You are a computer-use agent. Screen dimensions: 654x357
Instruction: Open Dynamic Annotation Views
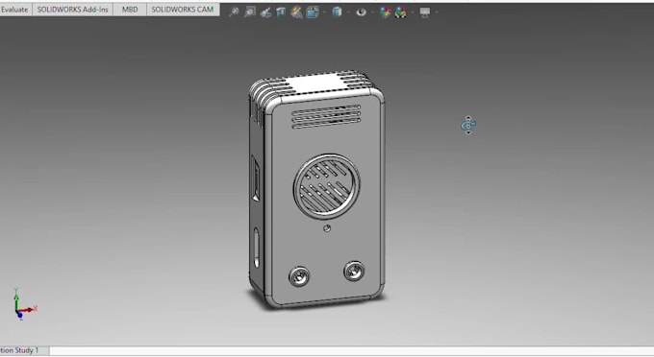coord(296,12)
